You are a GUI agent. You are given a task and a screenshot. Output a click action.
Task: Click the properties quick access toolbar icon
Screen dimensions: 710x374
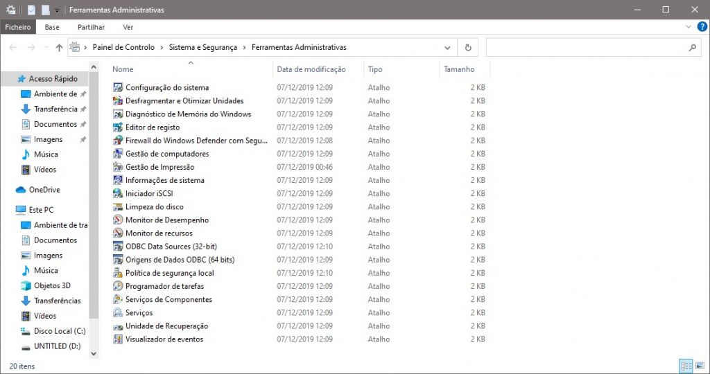(x=31, y=10)
